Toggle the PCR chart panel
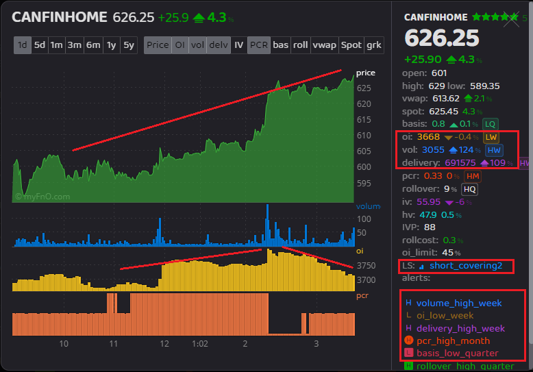The height and width of the screenshot is (372, 533). pyautogui.click(x=259, y=45)
